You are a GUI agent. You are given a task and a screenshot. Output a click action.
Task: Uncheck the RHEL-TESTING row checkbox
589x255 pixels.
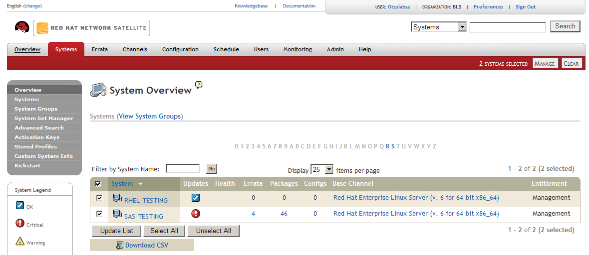[x=99, y=198]
